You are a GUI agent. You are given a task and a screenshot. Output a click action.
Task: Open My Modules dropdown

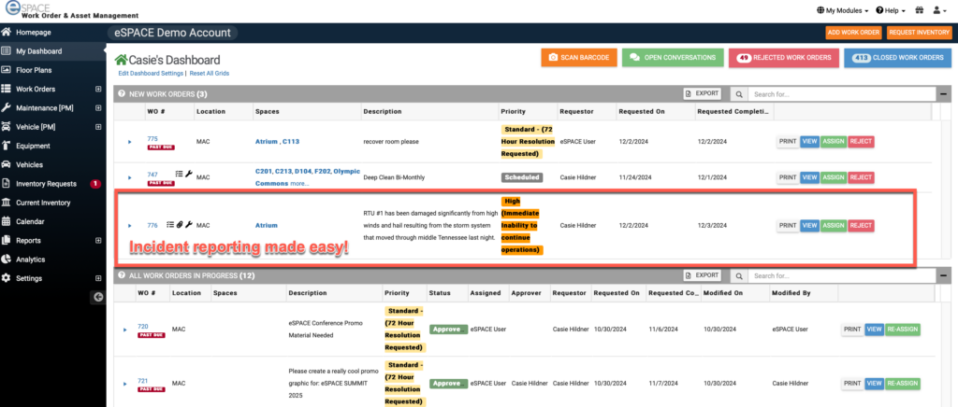[x=843, y=10]
